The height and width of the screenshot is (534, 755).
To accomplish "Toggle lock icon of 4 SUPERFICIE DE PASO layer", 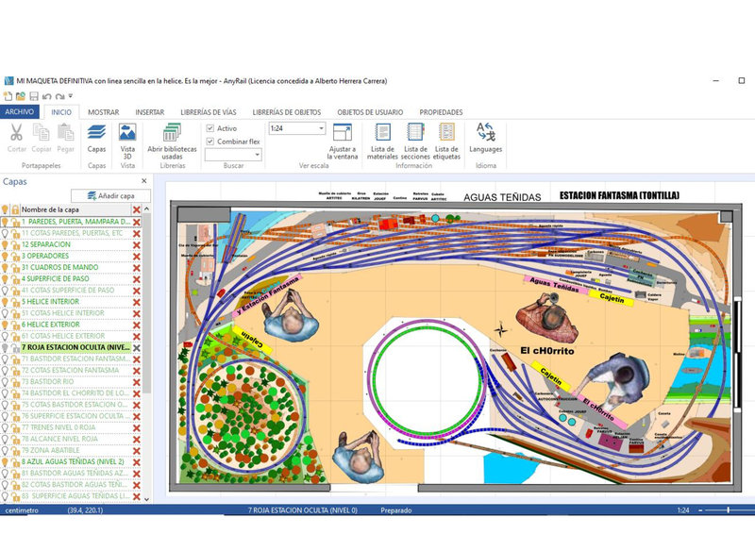I will (15, 279).
